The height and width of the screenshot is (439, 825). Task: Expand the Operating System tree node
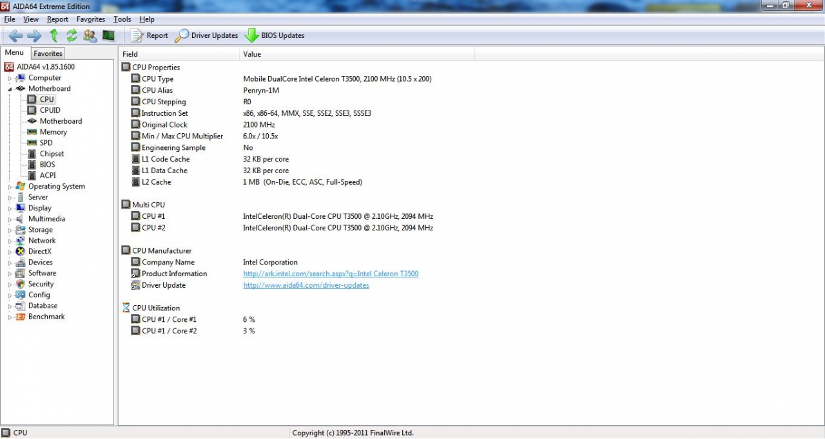coord(10,187)
